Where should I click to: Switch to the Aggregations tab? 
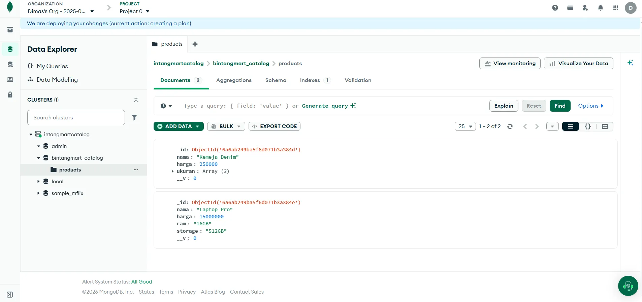click(x=234, y=80)
